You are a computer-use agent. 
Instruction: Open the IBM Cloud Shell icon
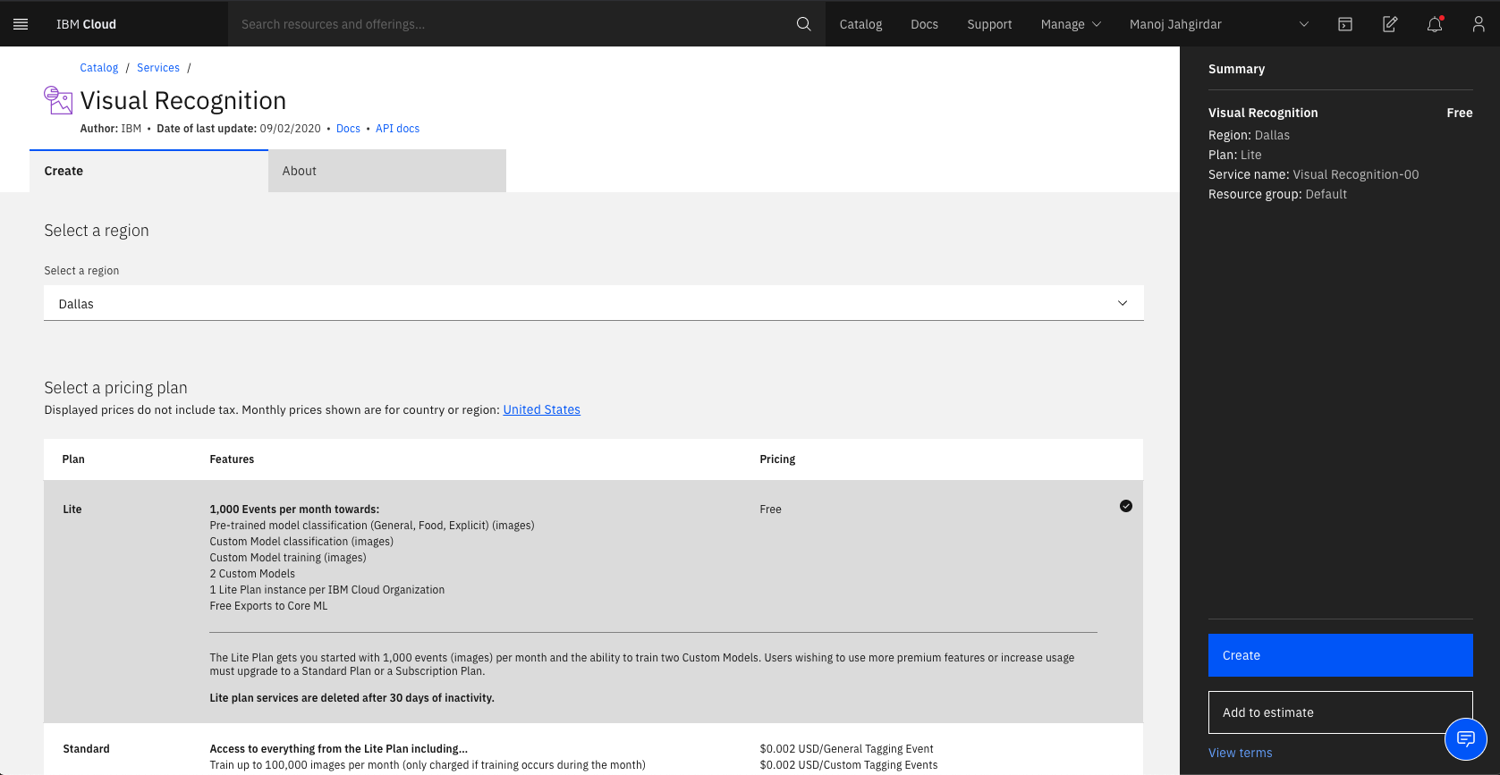pos(1345,24)
